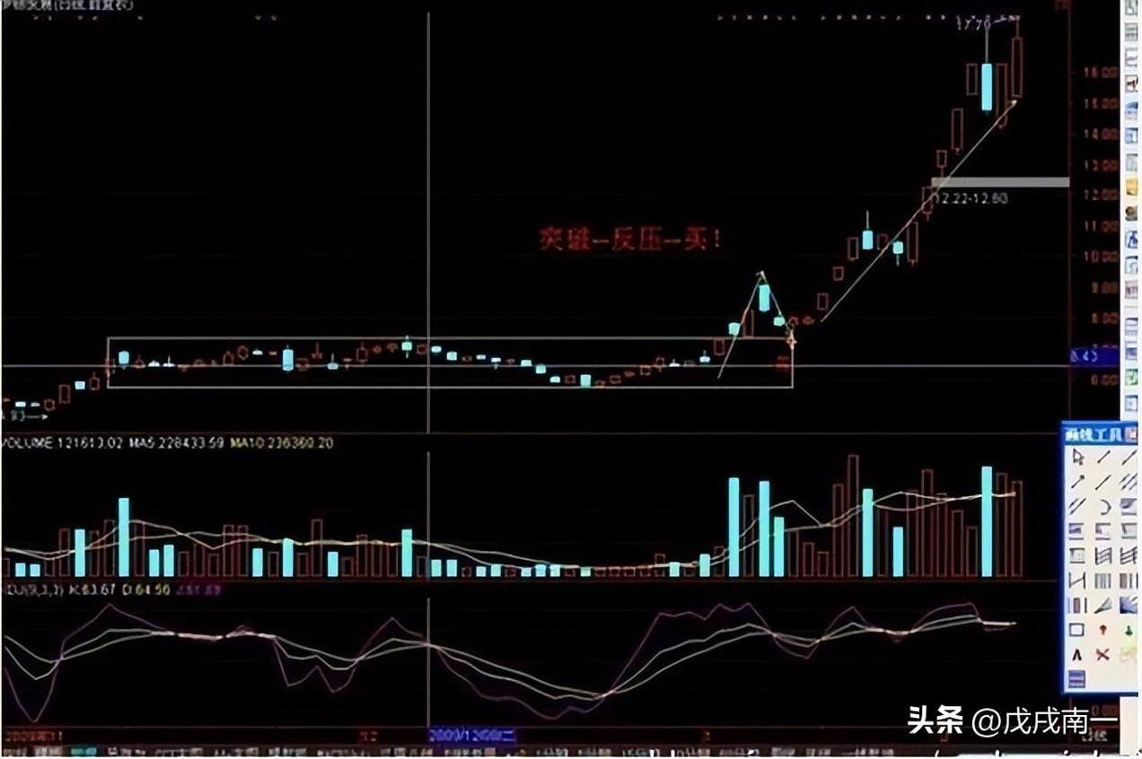Select the H-shaped range measure tool
The image size is (1142, 759).
point(1077,580)
